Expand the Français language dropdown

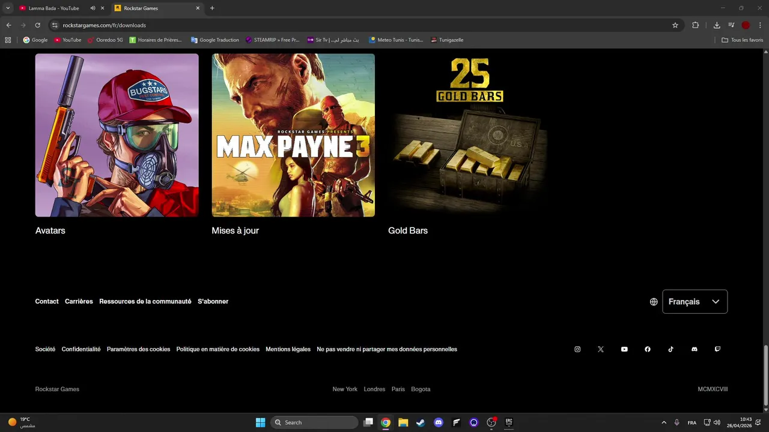point(695,302)
